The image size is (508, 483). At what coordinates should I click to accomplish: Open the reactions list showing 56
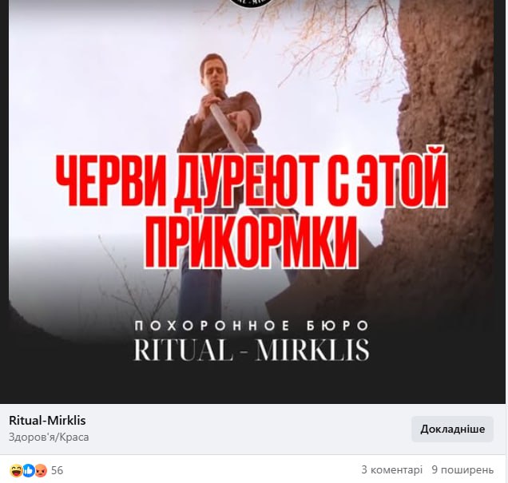[57, 470]
